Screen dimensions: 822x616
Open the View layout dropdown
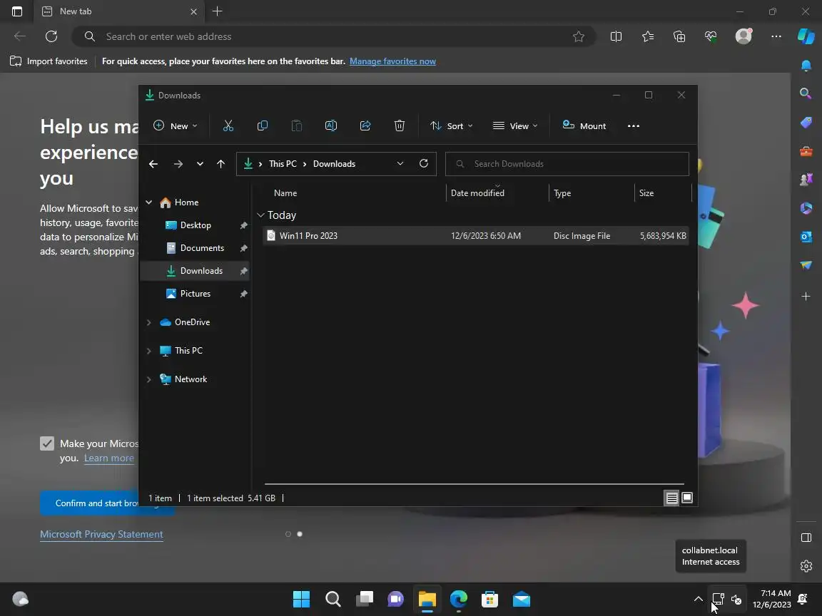coord(515,125)
